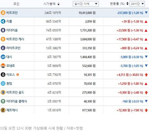Select the +4,313 원 (+30.83 %) change value
Screen dimensions: 149x132
point(130,75)
